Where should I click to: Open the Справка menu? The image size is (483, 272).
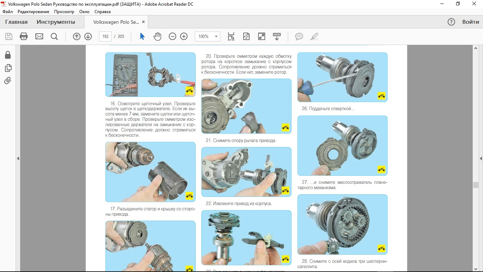[103, 12]
